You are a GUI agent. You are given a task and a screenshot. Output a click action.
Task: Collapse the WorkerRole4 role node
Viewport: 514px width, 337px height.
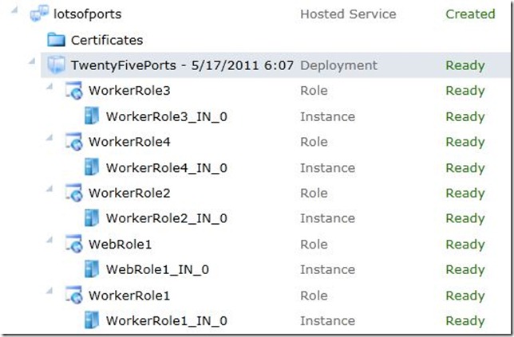point(51,139)
